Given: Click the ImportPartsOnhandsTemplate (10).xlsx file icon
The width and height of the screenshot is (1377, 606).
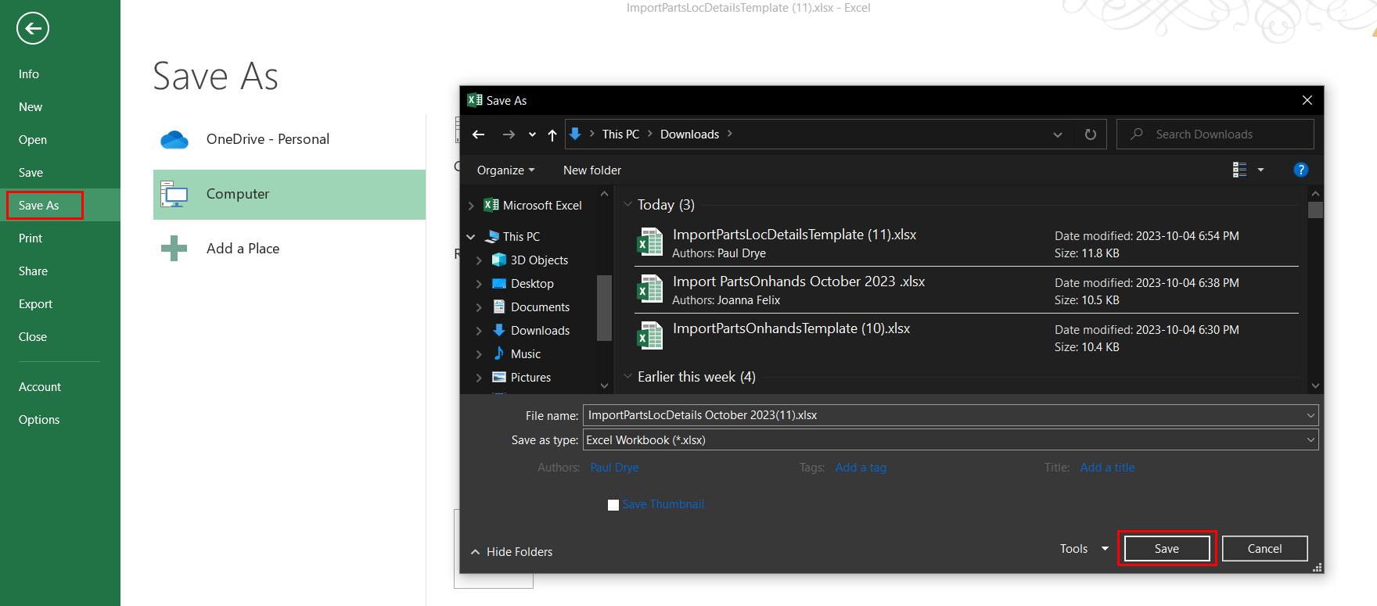Looking at the screenshot, I should coord(650,336).
